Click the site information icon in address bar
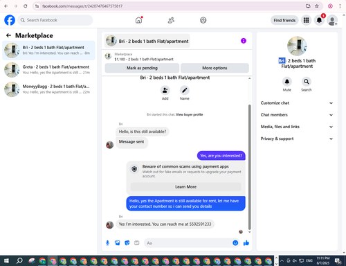Viewport: 346px width, 266px height. [37, 6]
